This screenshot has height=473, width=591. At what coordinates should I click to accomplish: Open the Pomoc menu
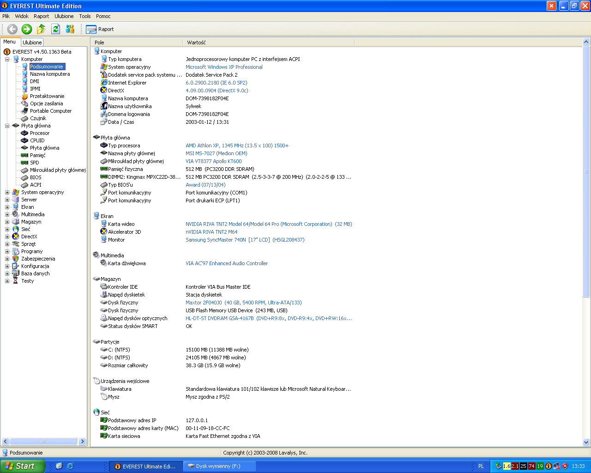(x=103, y=16)
